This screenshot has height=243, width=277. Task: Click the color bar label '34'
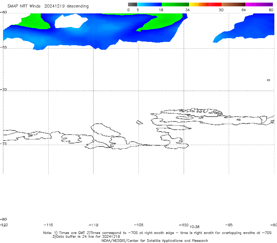[188, 10]
